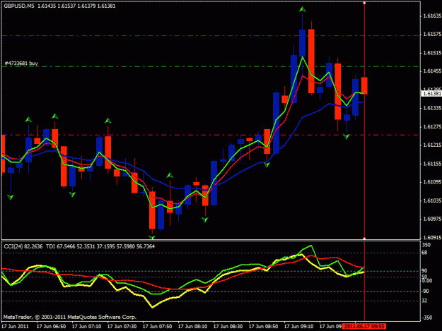Click the 17 Jun 07:10 time label
The image size is (442, 331).
coord(86,327)
